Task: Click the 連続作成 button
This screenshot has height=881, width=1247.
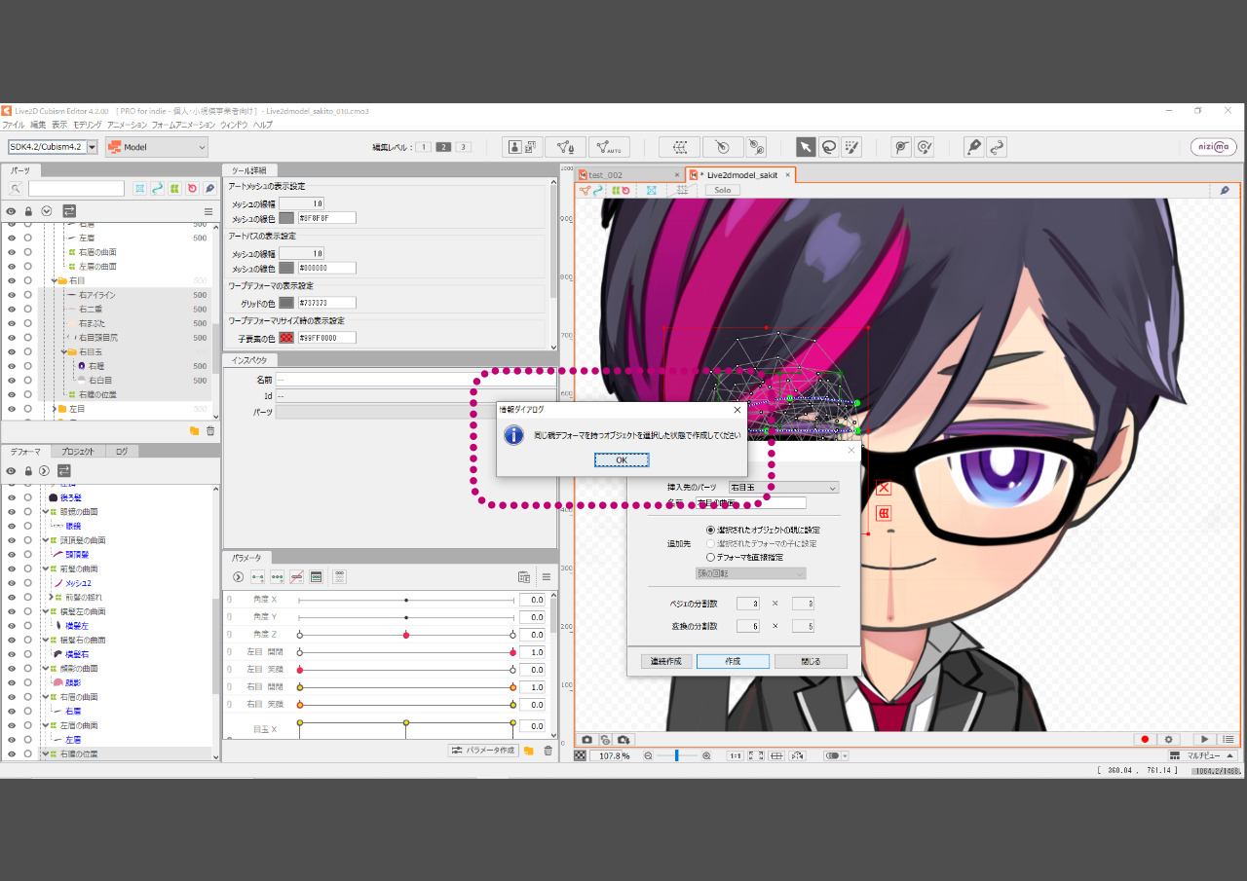Action: coord(666,661)
